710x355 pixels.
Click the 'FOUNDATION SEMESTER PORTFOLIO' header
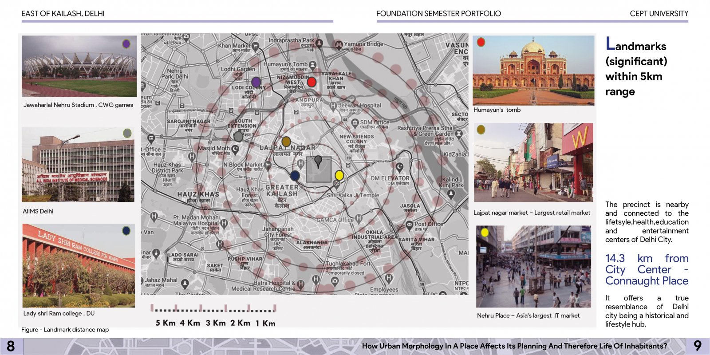pyautogui.click(x=438, y=14)
